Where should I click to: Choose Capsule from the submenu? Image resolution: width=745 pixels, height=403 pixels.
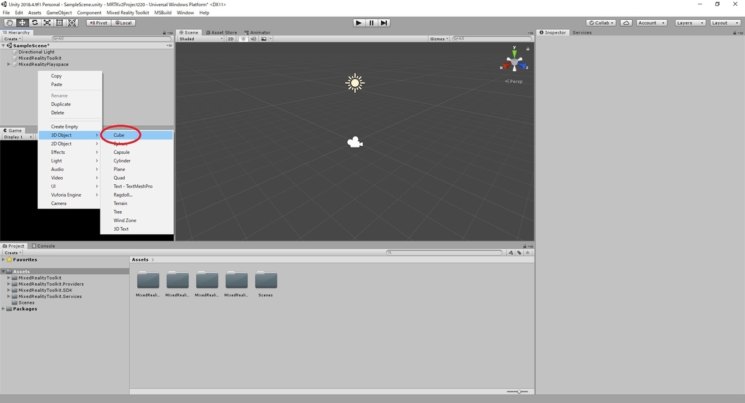pos(137,152)
